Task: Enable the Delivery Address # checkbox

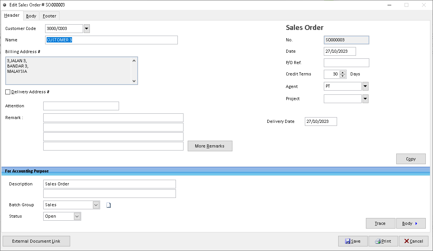Action: (8, 92)
